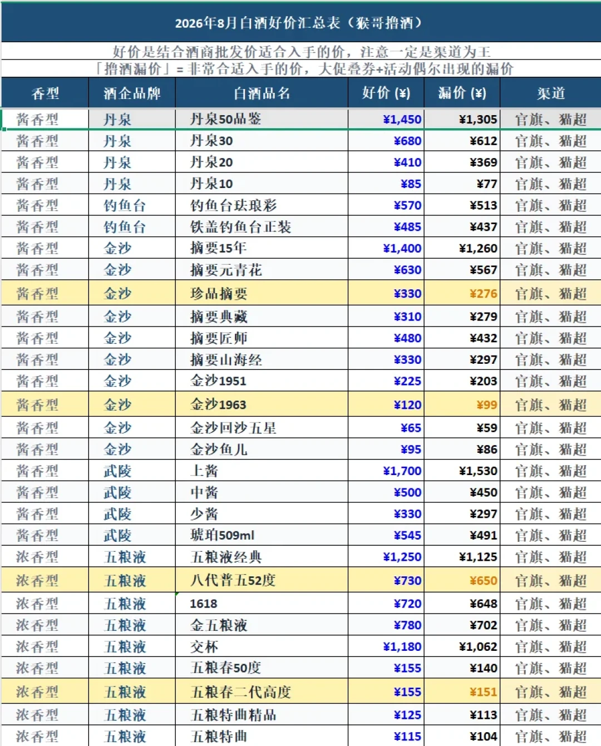This screenshot has height=746, width=601.
Task: Select the cell 摘要15年
Action: click(262, 248)
